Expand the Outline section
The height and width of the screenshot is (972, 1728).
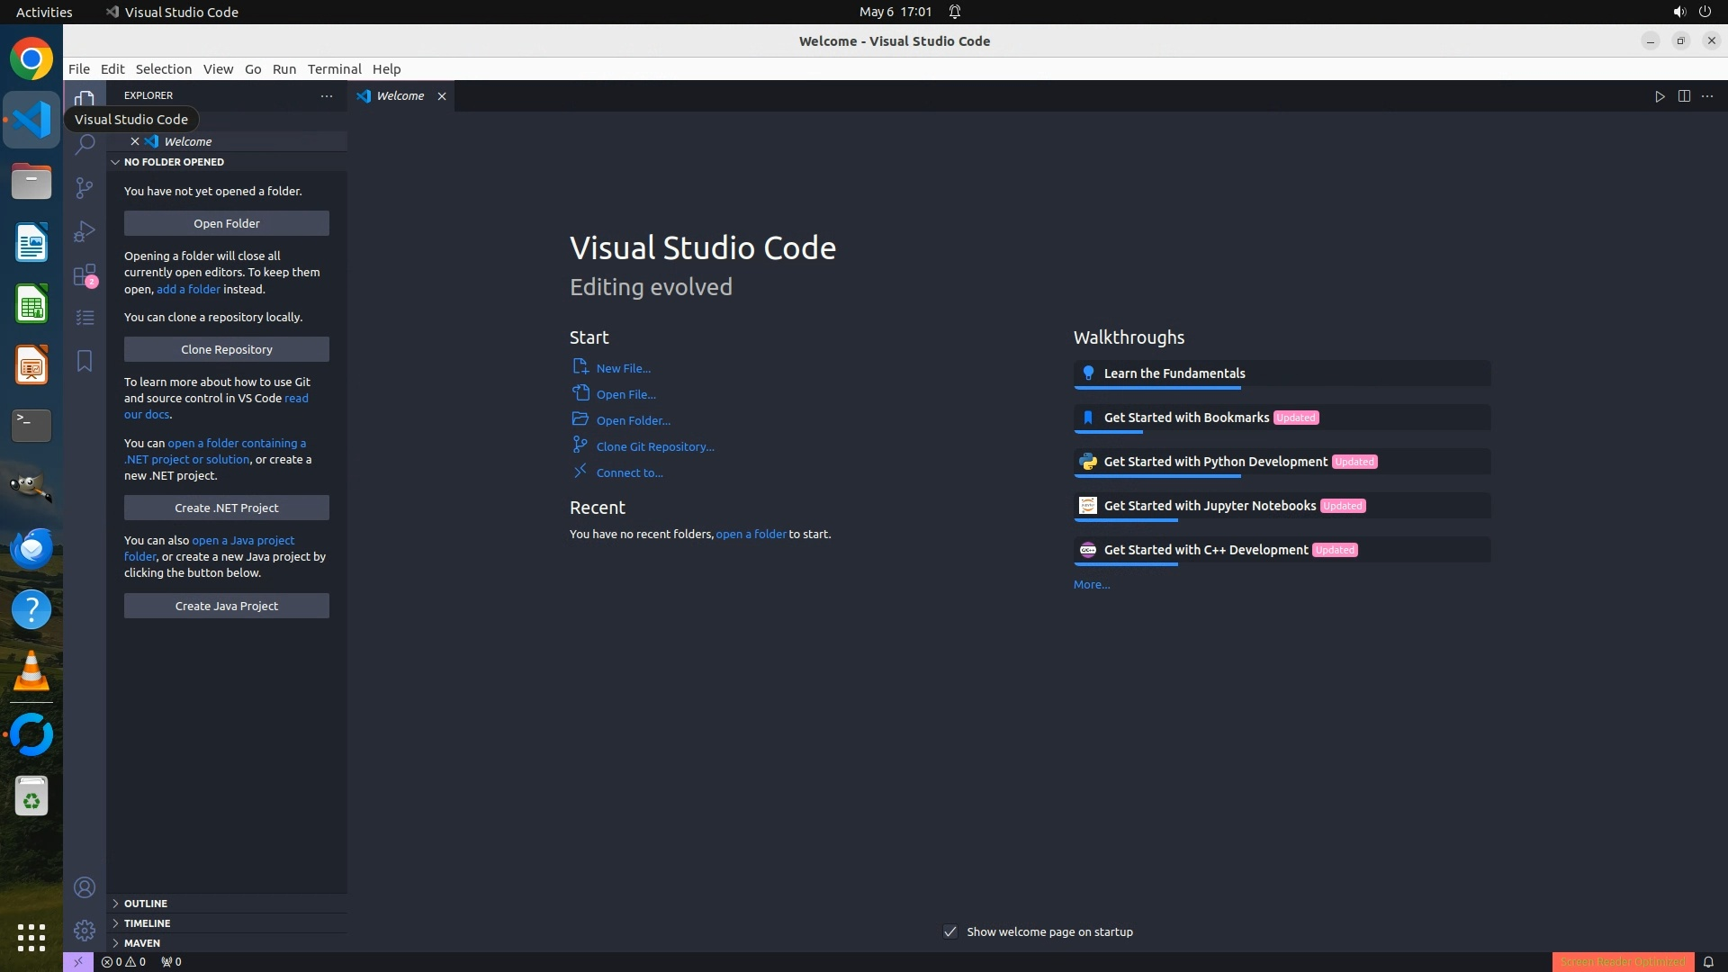pyautogui.click(x=146, y=904)
